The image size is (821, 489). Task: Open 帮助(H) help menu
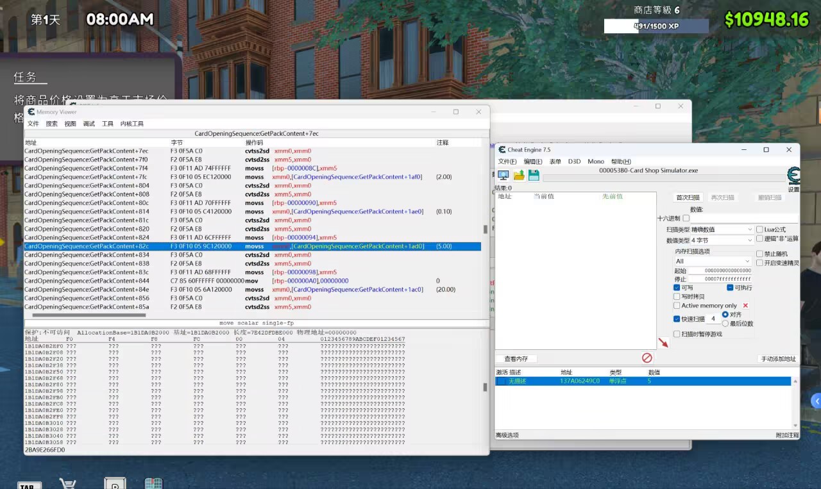[x=621, y=162]
